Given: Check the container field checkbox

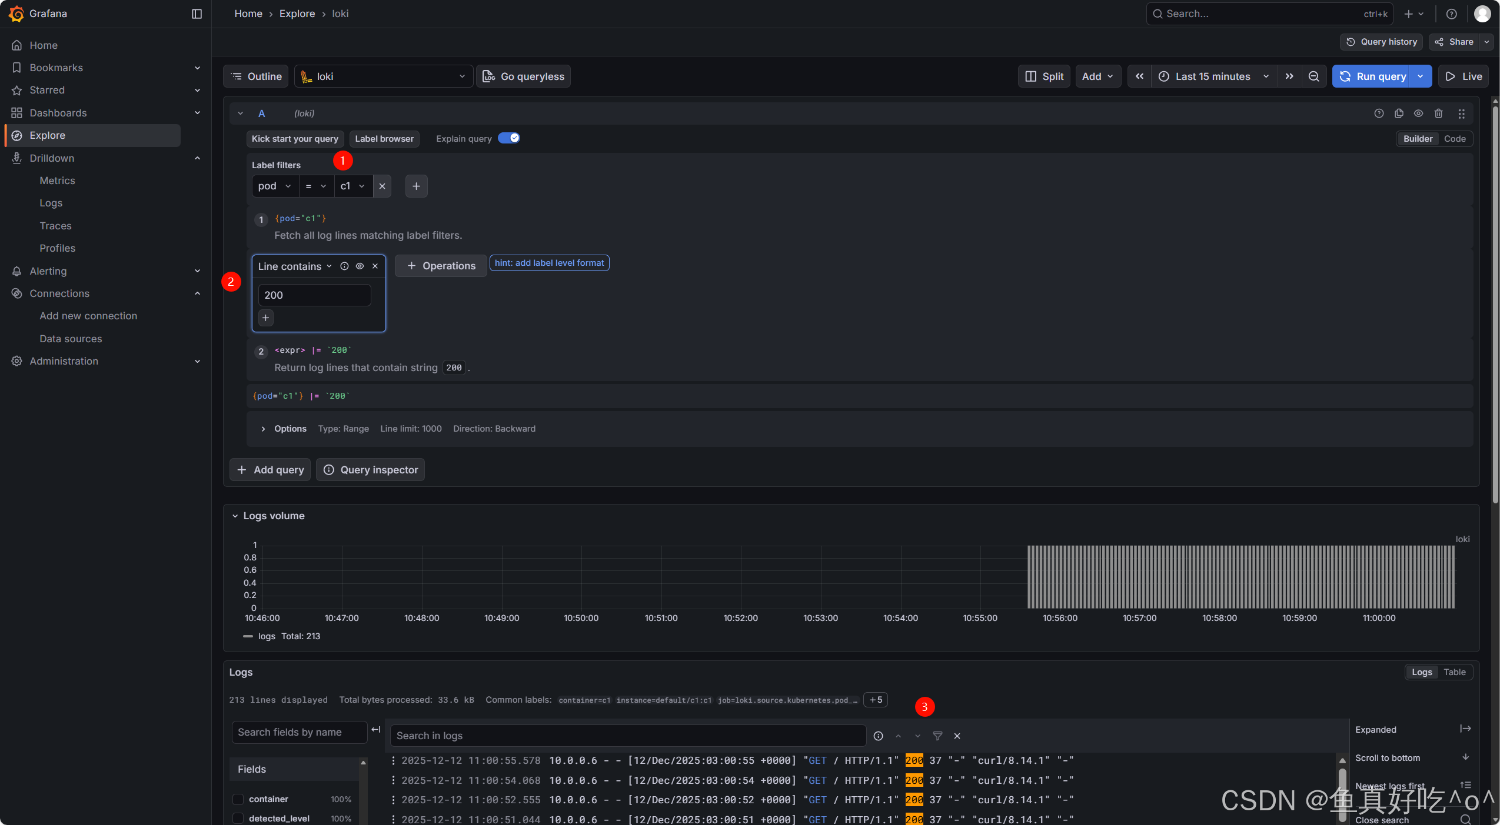Looking at the screenshot, I should [238, 799].
